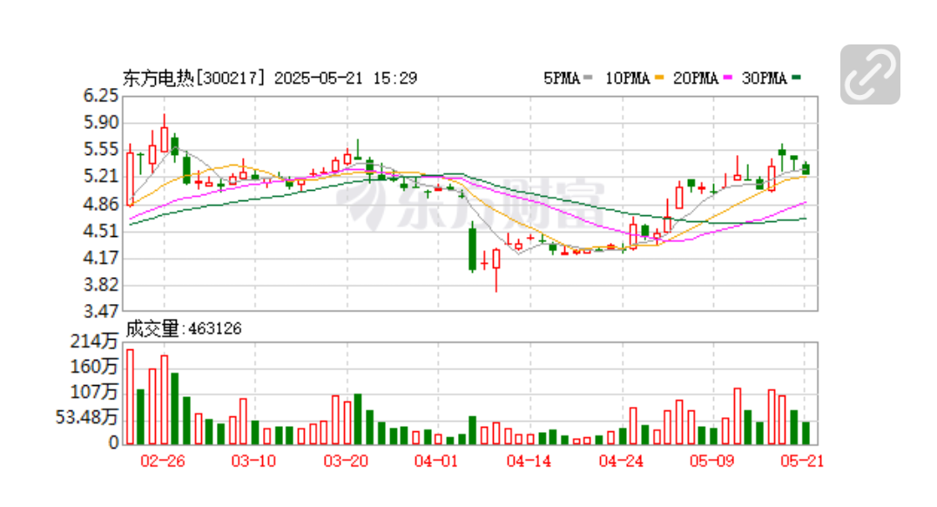Viewport: 937px width, 507px height.
Task: Click the 3.82 price axis label
Action: point(100,285)
